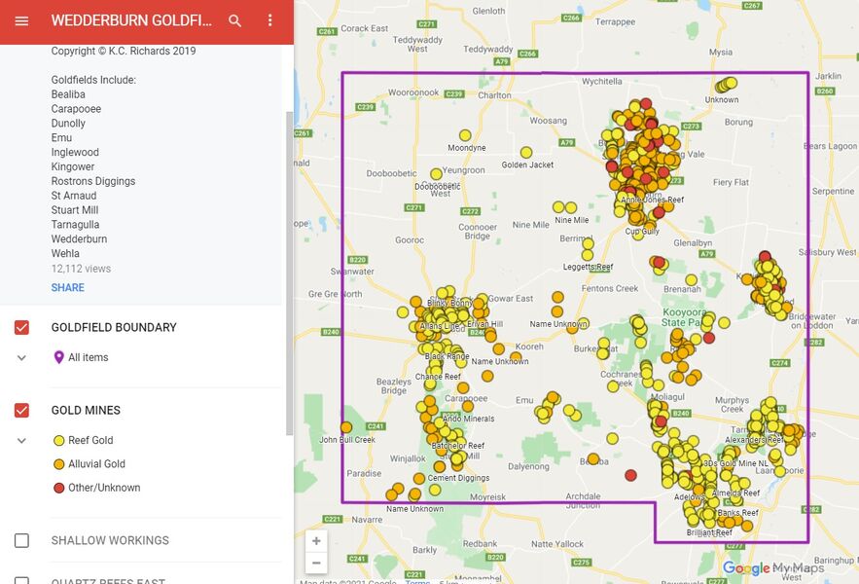The height and width of the screenshot is (584, 859).
Task: Click the Cochranes Creek yellow marker
Action: pyautogui.click(x=613, y=386)
